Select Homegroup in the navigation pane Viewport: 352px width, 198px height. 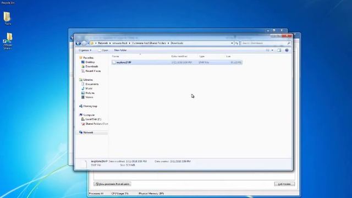pyautogui.click(x=90, y=106)
